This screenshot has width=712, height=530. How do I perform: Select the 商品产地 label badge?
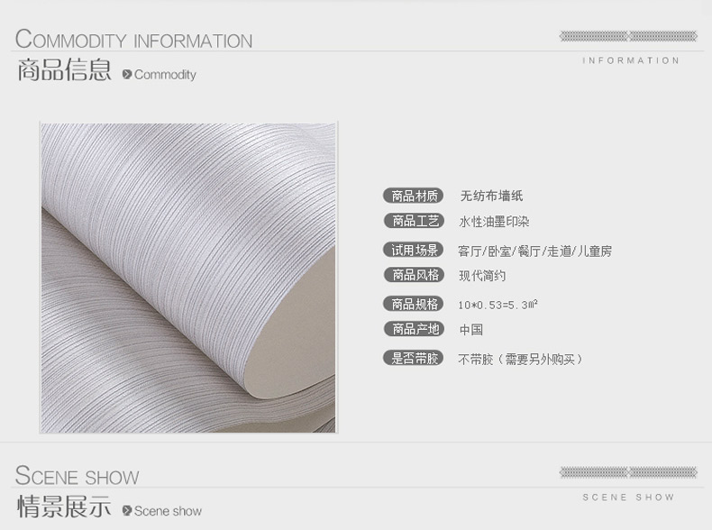point(414,329)
